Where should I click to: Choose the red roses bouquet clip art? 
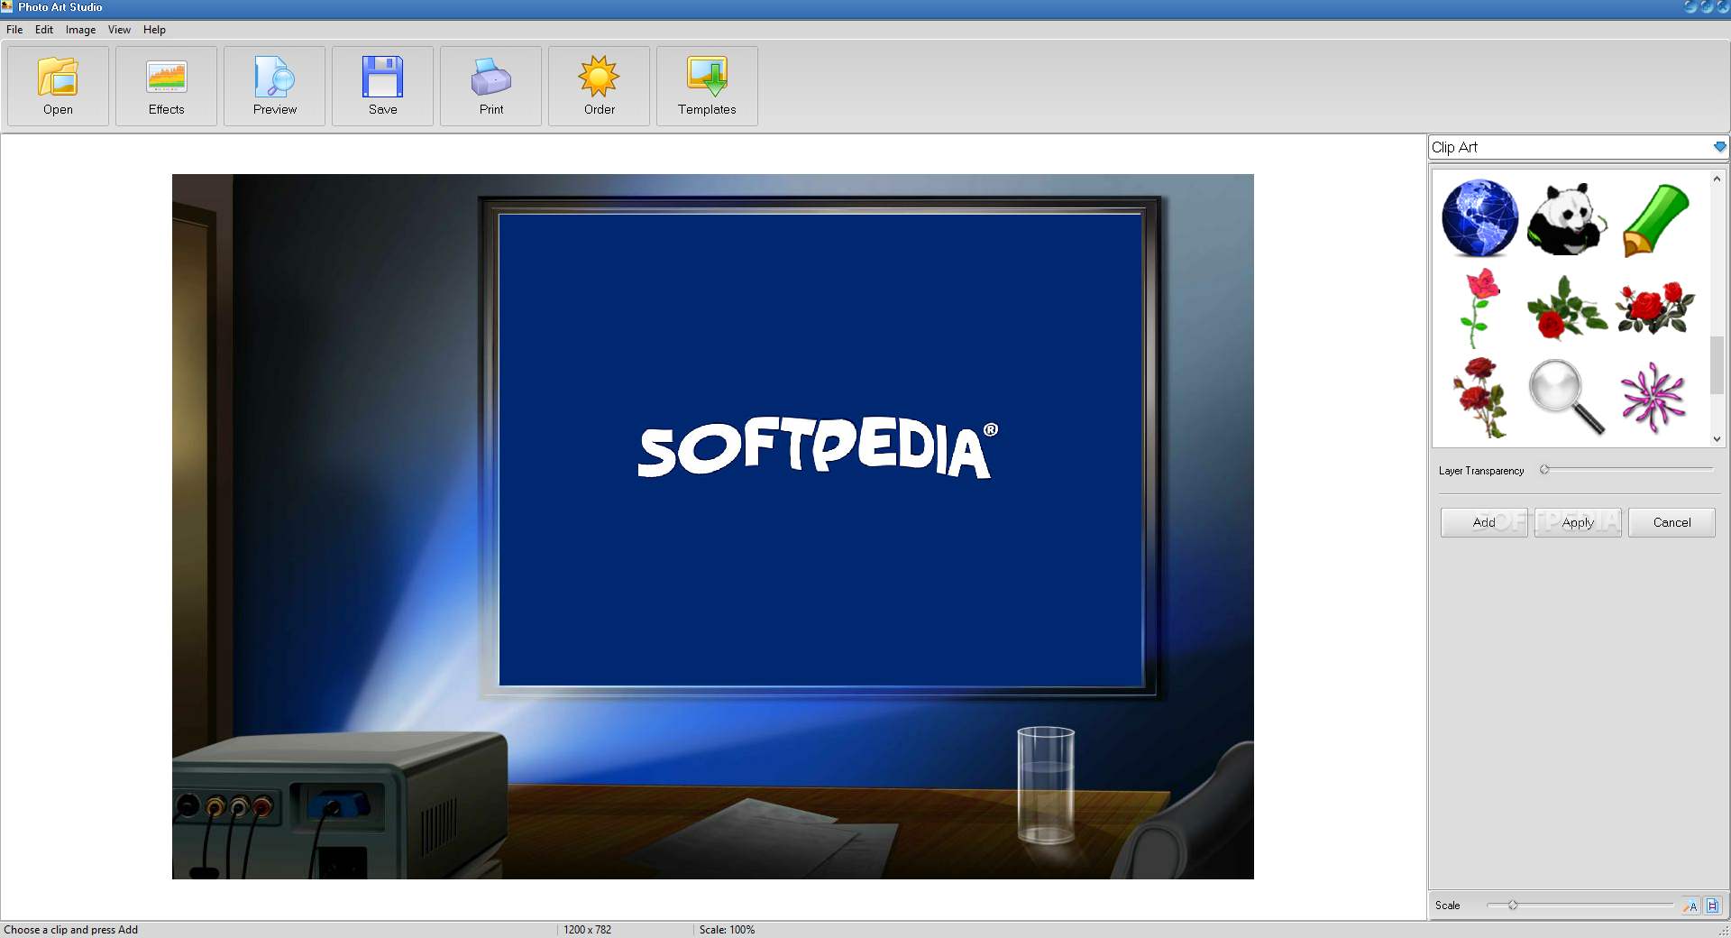[x=1655, y=308]
